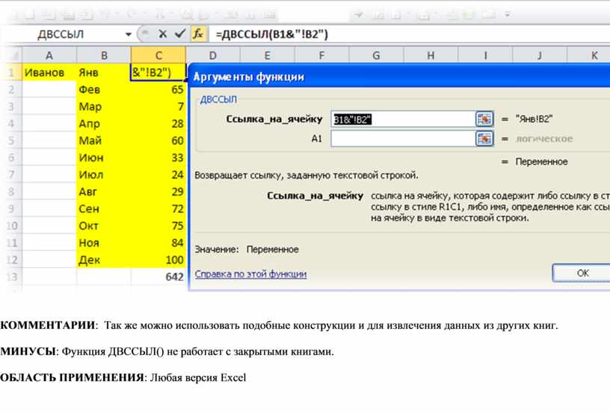
Task: Click the Дек cell in column B
Action: click(104, 260)
